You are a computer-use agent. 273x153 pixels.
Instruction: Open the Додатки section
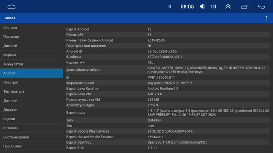pyautogui.click(x=31, y=110)
